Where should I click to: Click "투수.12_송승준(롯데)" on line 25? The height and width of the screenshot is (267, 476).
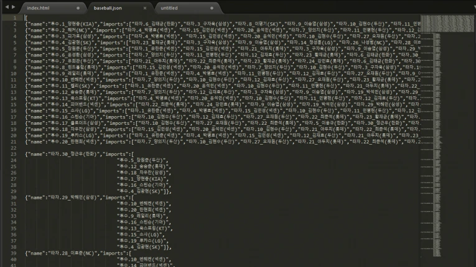click(x=143, y=166)
